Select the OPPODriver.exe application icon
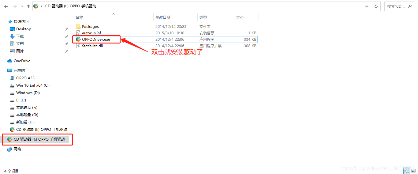 tap(78, 39)
